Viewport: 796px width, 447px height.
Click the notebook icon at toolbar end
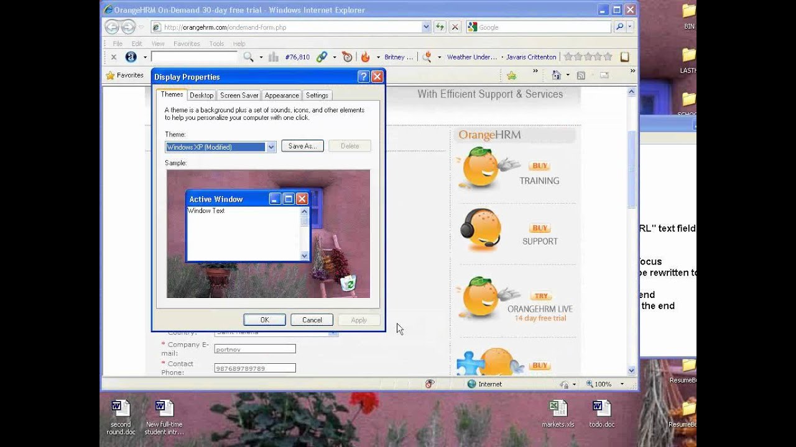pos(624,56)
